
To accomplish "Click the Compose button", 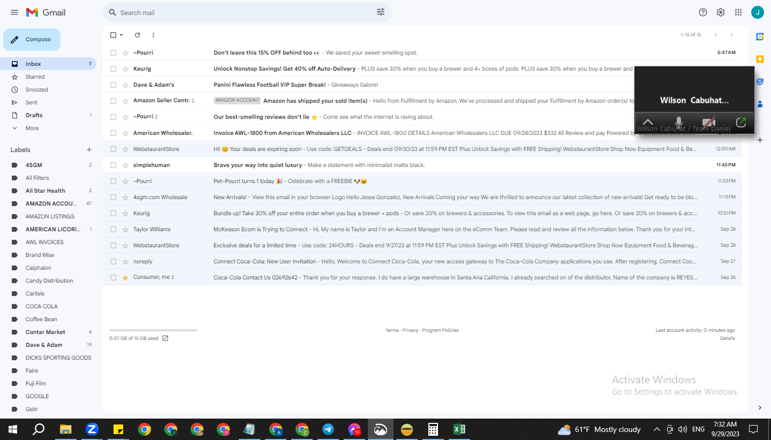I will (x=32, y=40).
